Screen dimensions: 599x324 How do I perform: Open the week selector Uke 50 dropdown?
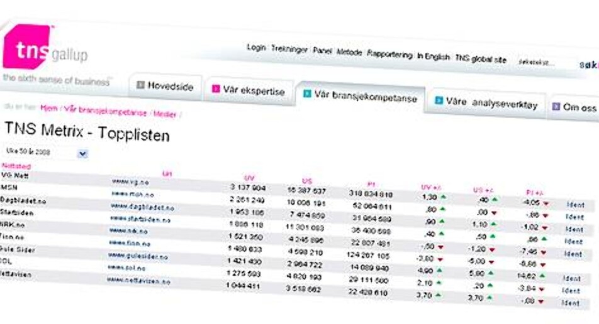82,153
